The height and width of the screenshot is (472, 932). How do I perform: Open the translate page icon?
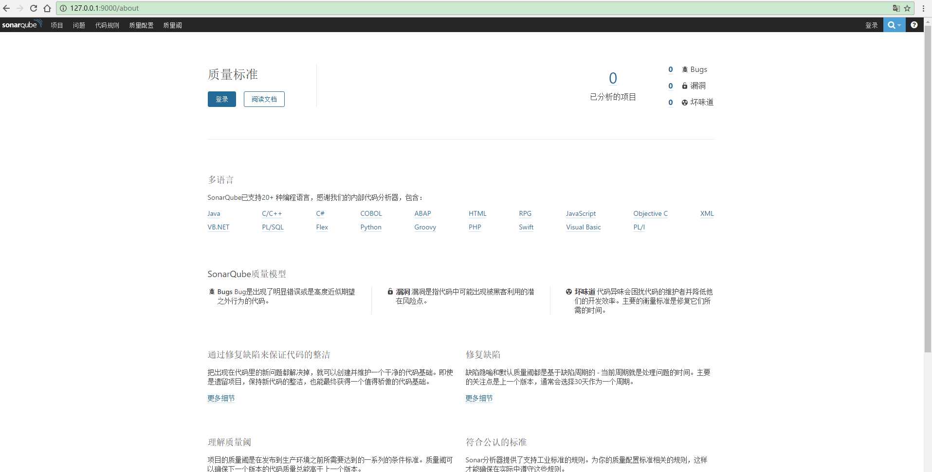coord(896,8)
